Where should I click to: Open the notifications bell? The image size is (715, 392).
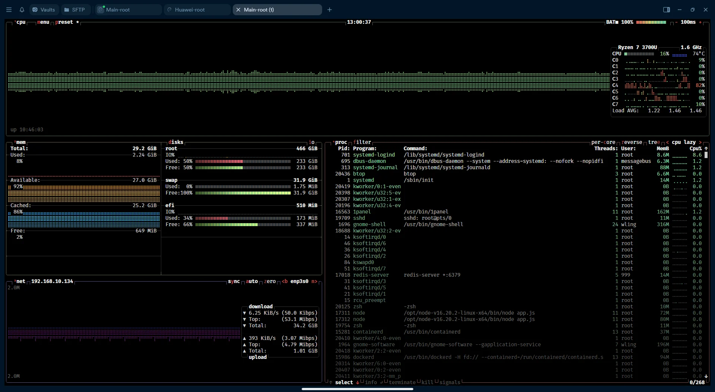pos(22,10)
